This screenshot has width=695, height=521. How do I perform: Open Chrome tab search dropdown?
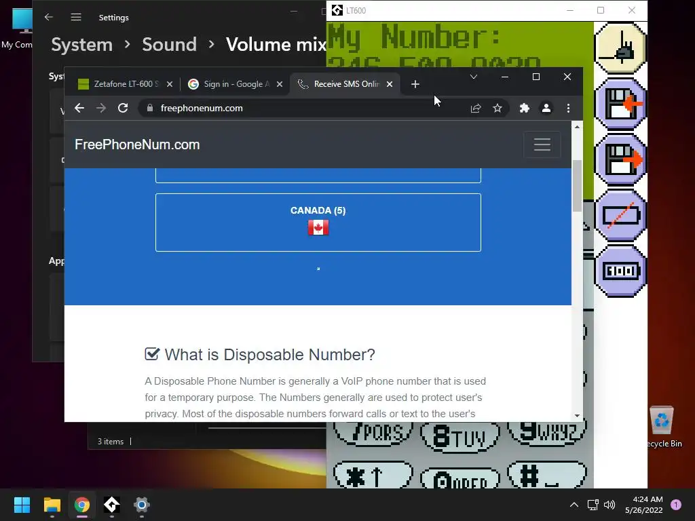[x=473, y=77]
